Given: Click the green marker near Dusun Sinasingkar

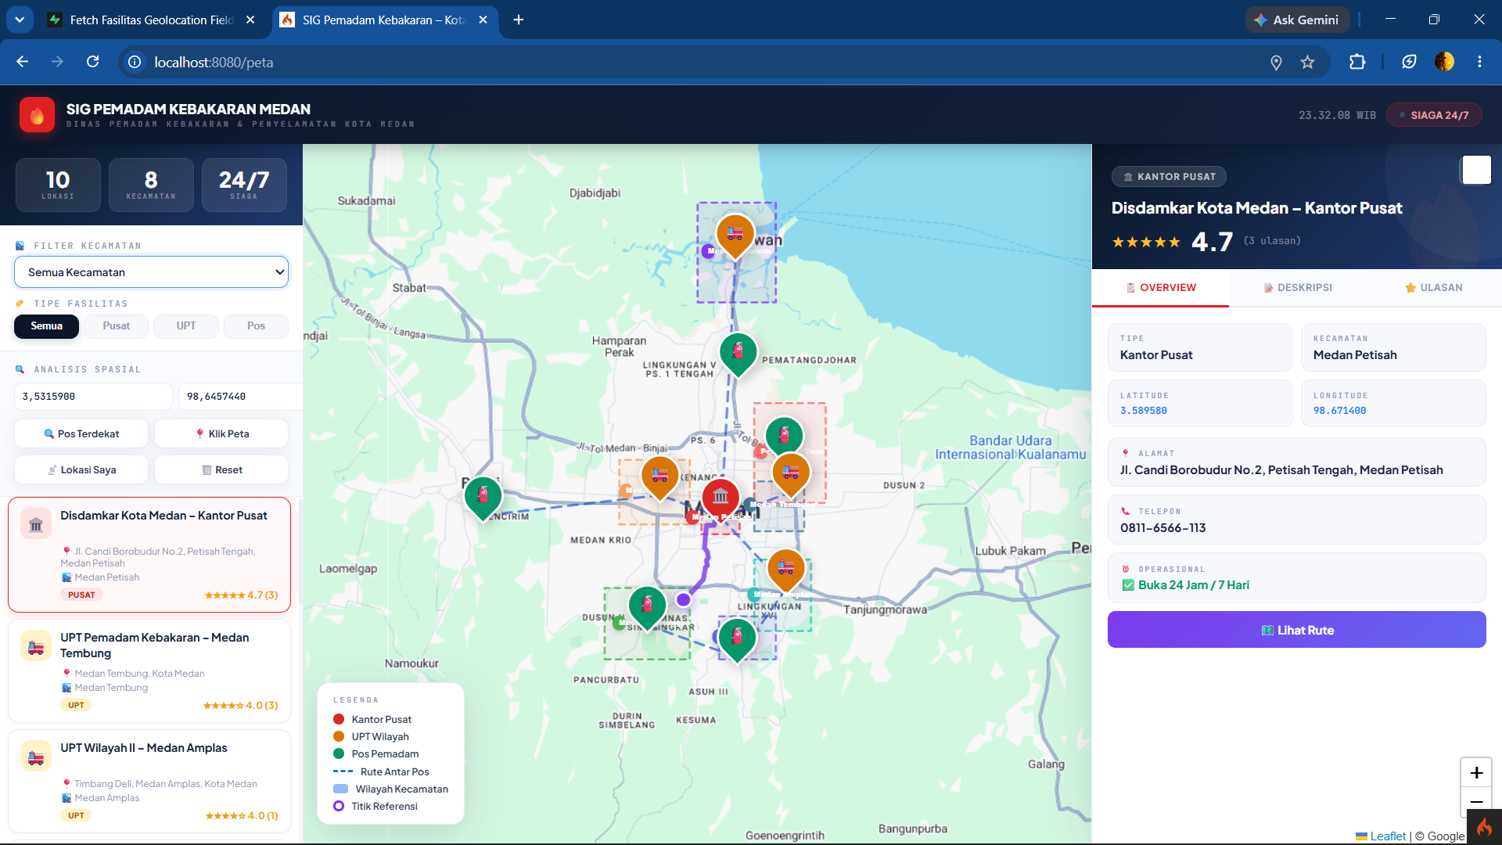Looking at the screenshot, I should (647, 606).
